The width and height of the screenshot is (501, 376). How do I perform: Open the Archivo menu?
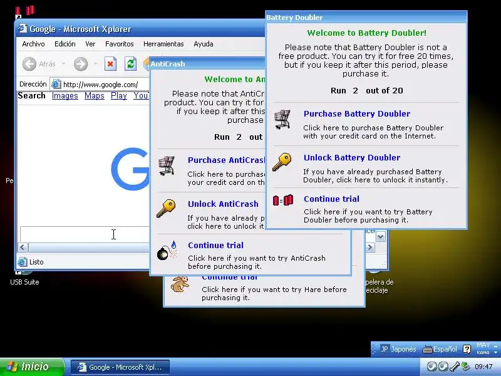click(33, 44)
